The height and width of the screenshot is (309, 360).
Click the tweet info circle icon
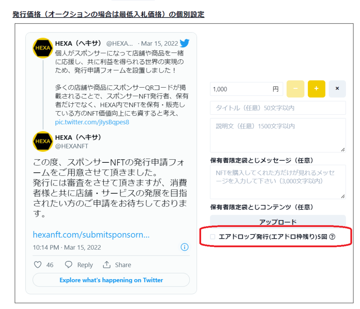tap(185, 247)
